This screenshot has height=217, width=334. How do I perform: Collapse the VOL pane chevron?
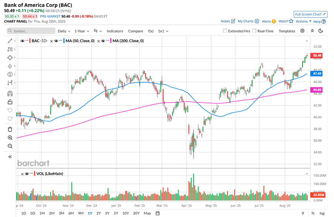pos(307,174)
